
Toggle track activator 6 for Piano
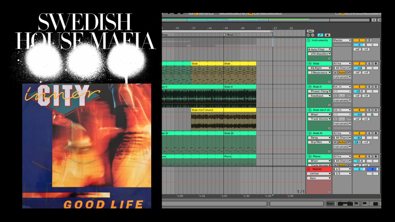pos(359,156)
